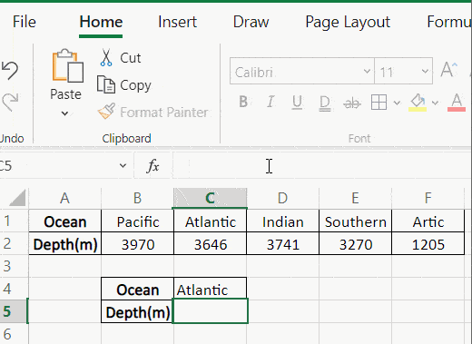Select row 5 header

click(x=14, y=311)
